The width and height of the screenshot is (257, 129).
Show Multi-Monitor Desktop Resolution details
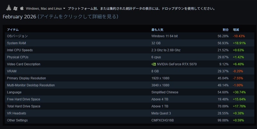click(31, 85)
